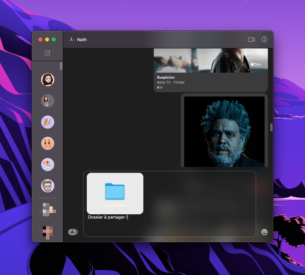This screenshot has height=275, width=305.
Task: Open conversation details info button
Action: coord(264,39)
